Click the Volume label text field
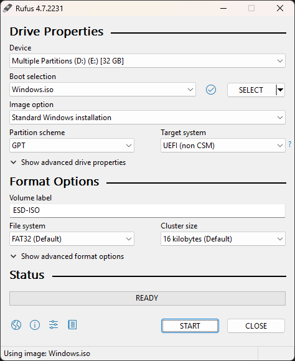The height and width of the screenshot is (361, 295). tap(147, 210)
